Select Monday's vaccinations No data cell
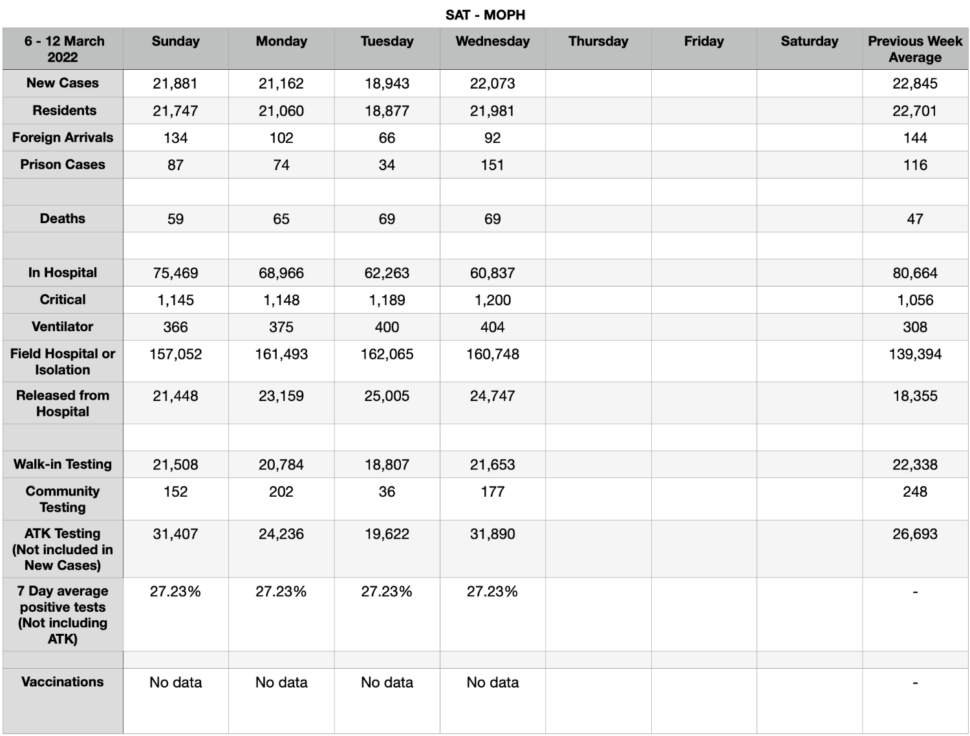 tap(281, 700)
